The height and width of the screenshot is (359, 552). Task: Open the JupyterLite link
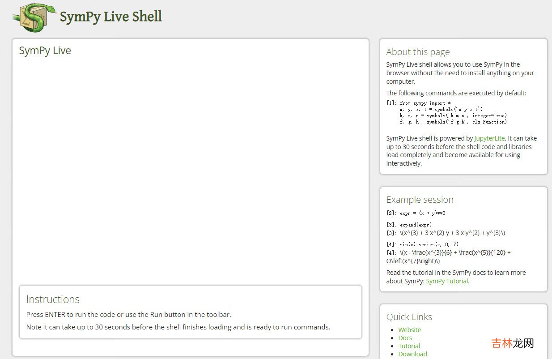pyautogui.click(x=489, y=138)
